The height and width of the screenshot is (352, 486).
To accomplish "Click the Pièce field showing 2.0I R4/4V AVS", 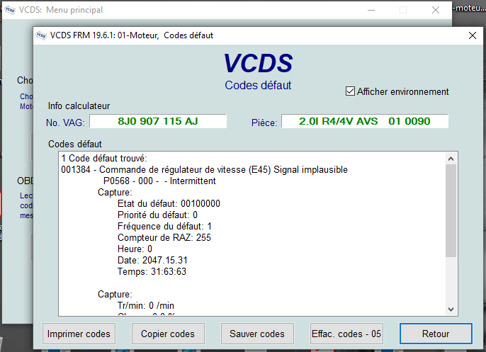I will 365,121.
